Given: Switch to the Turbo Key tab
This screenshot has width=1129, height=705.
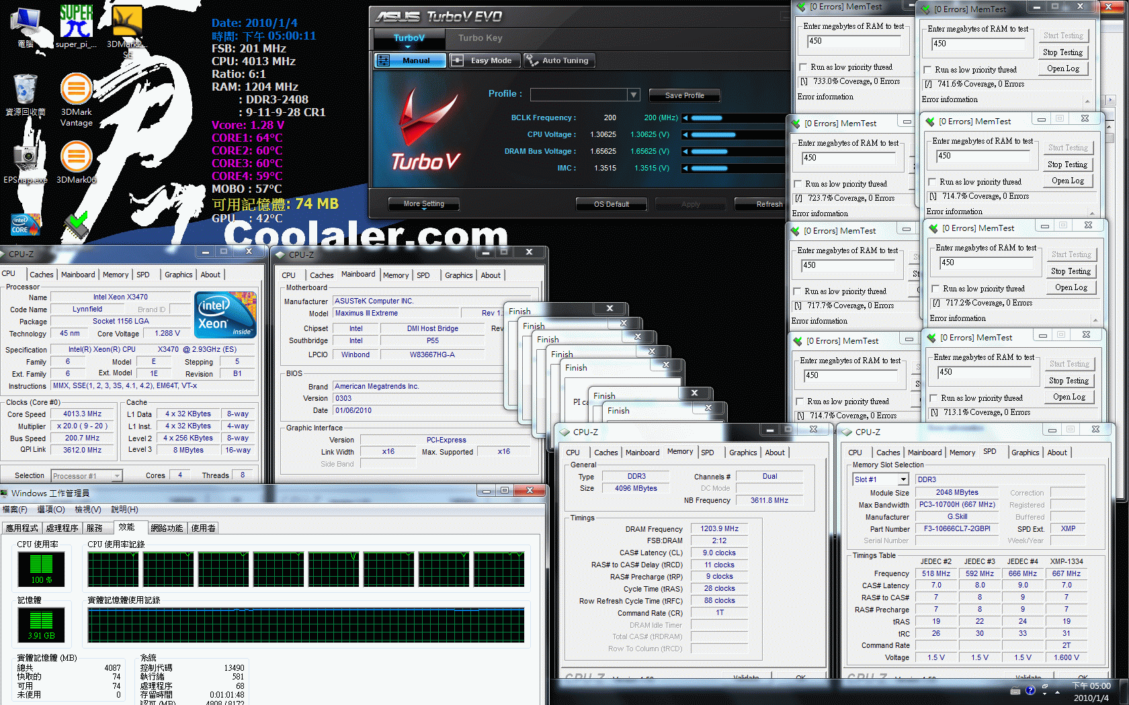Looking at the screenshot, I should click(480, 38).
